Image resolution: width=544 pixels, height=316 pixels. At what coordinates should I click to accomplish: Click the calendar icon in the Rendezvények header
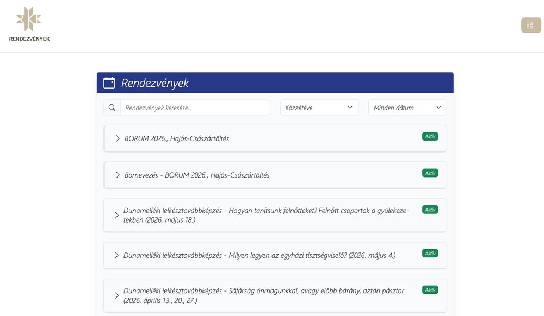(x=108, y=83)
